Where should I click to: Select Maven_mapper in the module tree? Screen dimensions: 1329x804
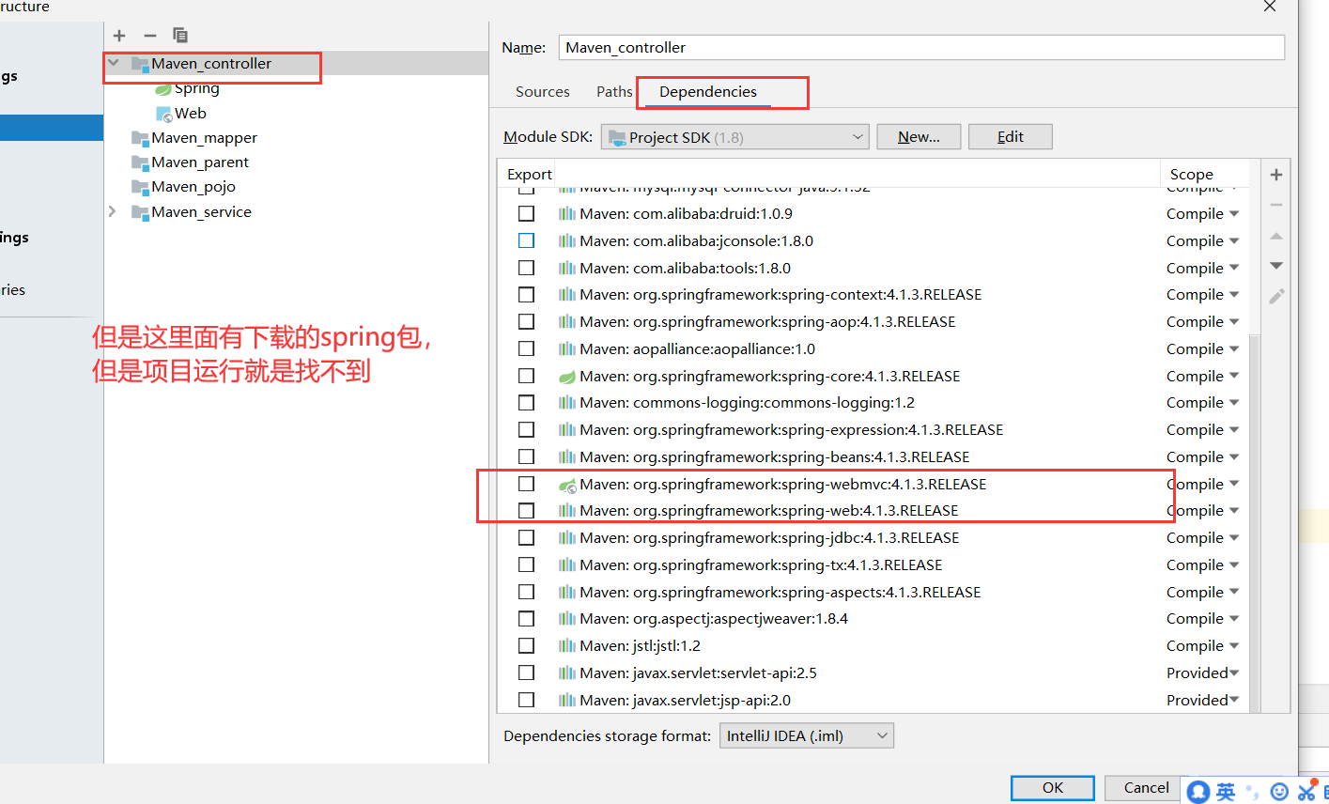(x=204, y=138)
